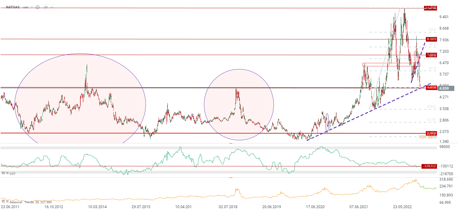458x214 pixels.
Task: Click the instrument info icon beside CMD
Action: click(37, 7)
